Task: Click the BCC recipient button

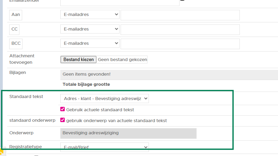Action: click(x=16, y=44)
